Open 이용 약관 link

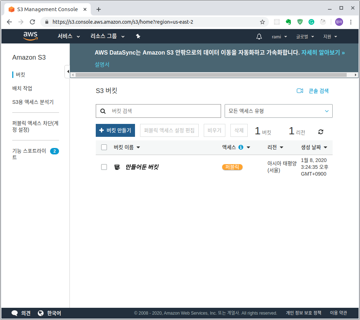[338, 313]
